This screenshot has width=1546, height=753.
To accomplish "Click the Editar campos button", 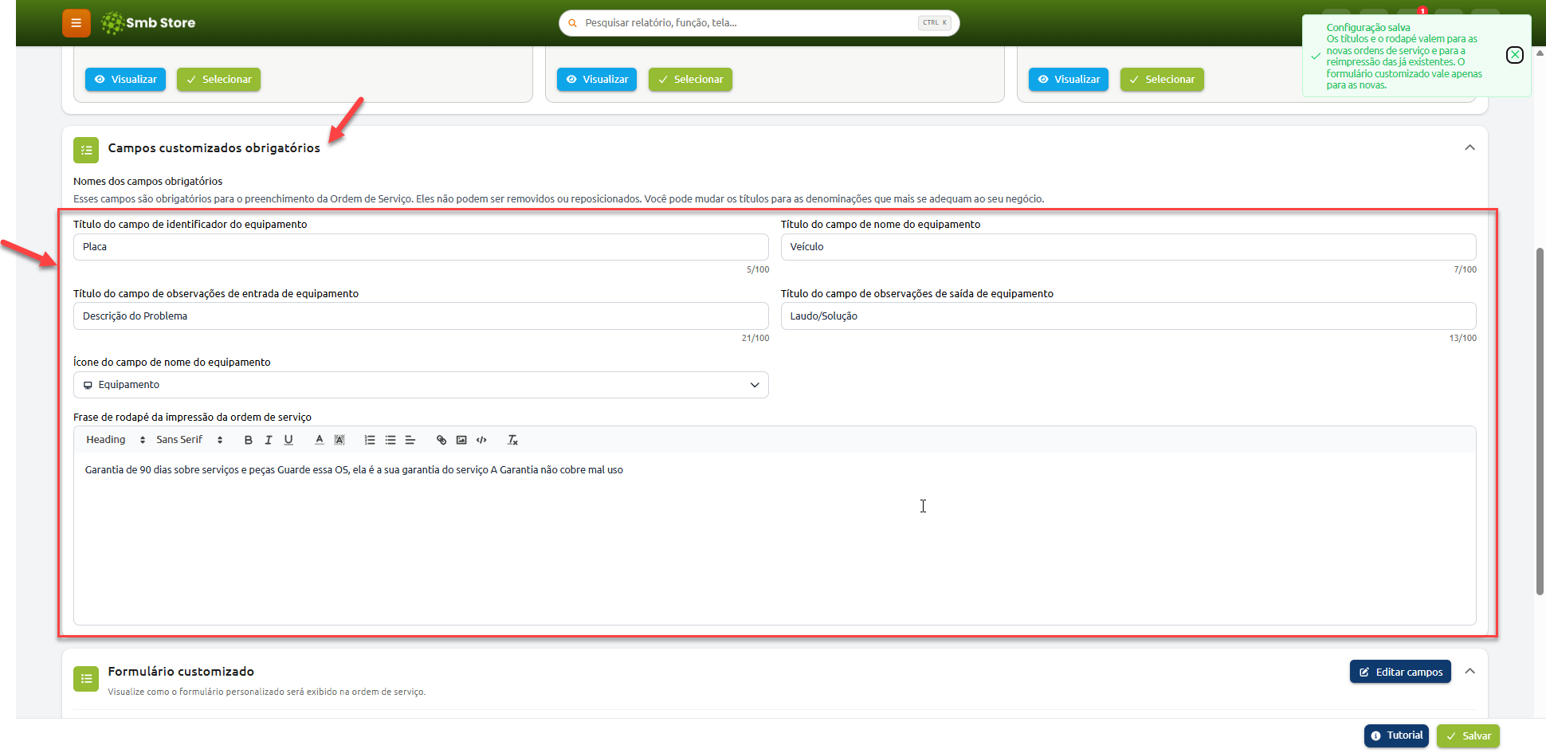I will click(x=1400, y=672).
